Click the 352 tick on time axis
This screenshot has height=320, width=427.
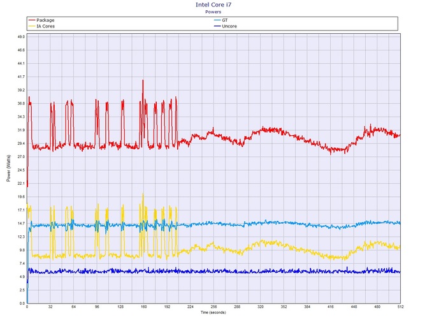click(x=284, y=307)
